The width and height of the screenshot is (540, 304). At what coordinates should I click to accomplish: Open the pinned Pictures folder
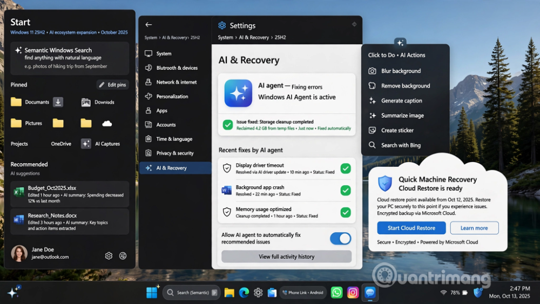(26, 123)
